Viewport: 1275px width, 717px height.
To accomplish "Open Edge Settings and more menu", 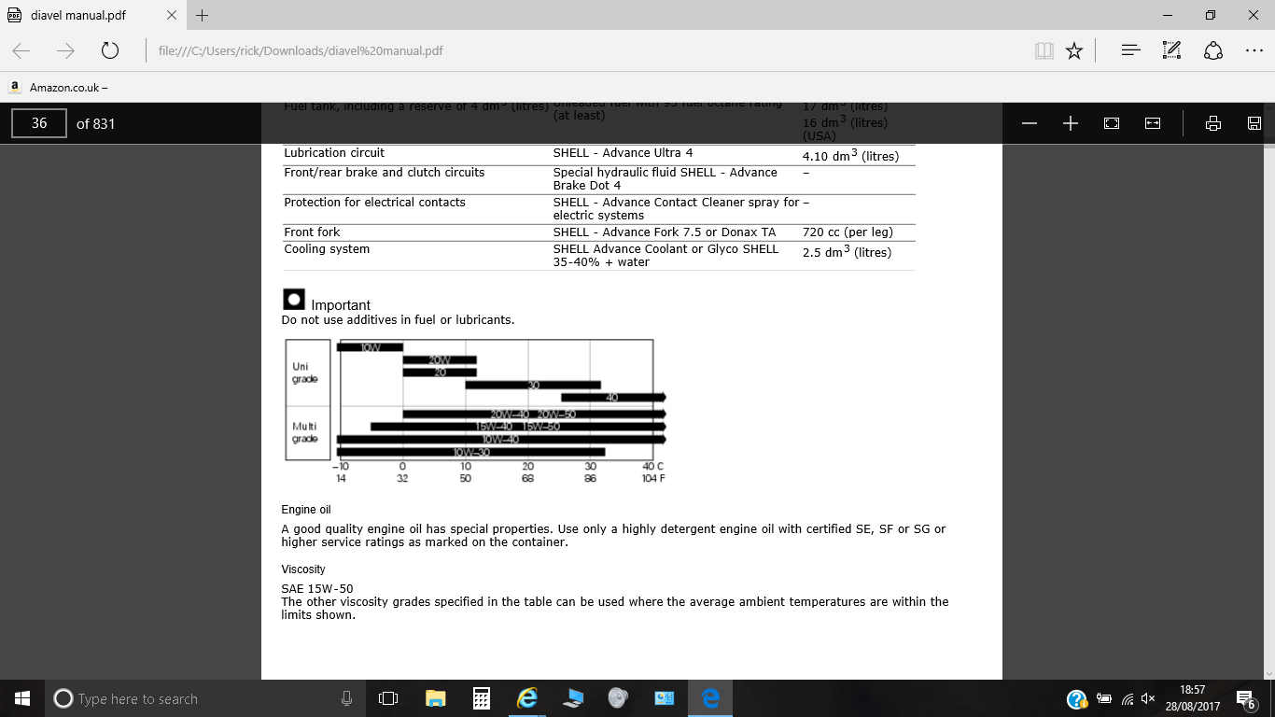I will pos(1254,50).
